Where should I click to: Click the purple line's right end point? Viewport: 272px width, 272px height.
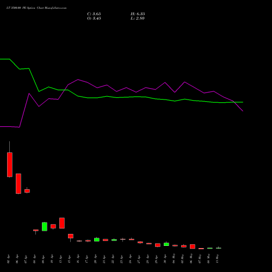click(243, 111)
